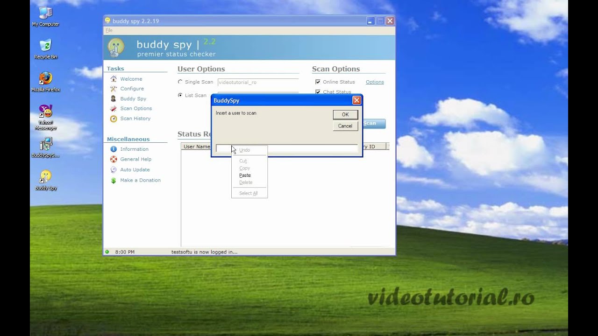Close the BuddySpy dialog
The width and height of the screenshot is (598, 336).
(356, 100)
